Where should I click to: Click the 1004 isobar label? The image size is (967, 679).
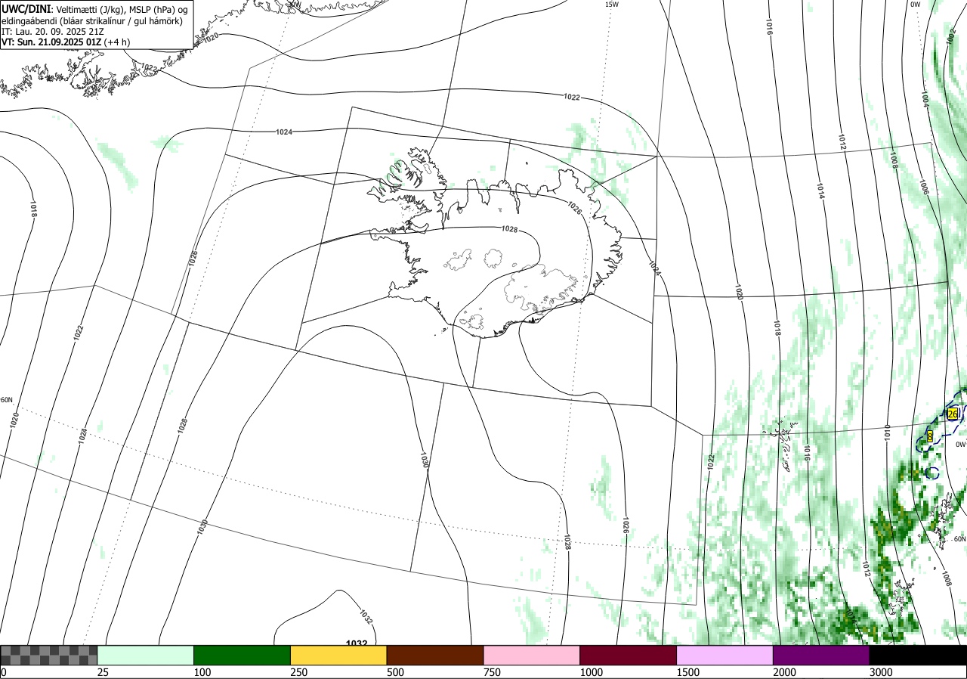[925, 100]
